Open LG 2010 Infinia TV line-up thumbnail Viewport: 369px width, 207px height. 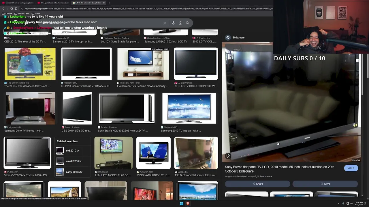pos(86,64)
